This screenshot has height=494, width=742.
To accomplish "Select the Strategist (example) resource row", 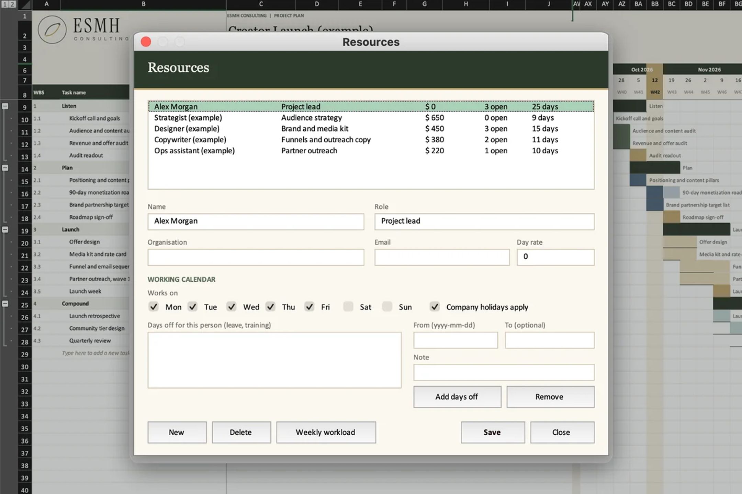I will (371, 118).
